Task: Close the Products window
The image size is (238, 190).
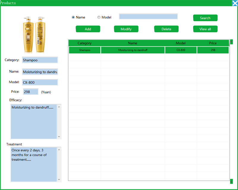Action: click(235, 3)
